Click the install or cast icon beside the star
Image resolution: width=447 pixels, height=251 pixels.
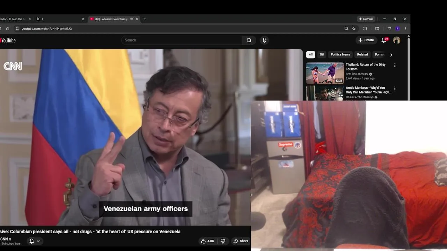(346, 29)
